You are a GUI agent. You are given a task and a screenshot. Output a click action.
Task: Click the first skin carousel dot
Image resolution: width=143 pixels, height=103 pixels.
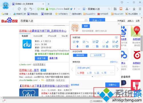92,76
